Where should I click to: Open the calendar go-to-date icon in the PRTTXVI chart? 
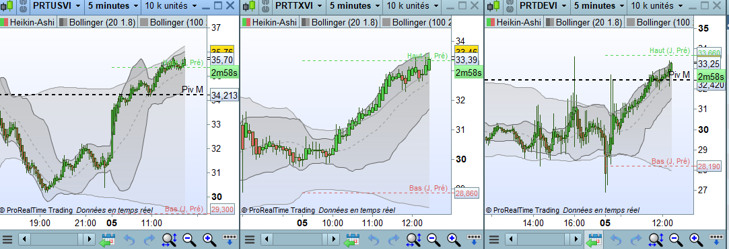pyautogui.click(x=351, y=240)
